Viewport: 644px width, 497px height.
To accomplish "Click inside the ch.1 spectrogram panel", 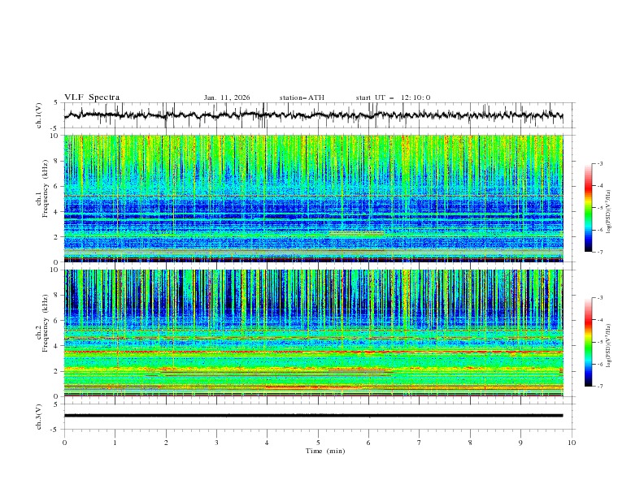I will pos(314,198).
